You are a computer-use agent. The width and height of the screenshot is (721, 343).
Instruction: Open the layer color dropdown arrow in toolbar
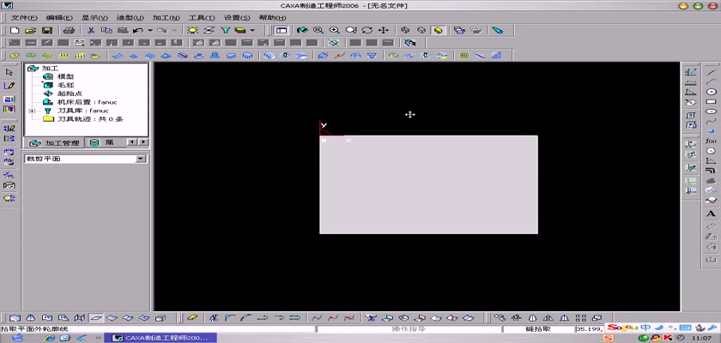252,30
